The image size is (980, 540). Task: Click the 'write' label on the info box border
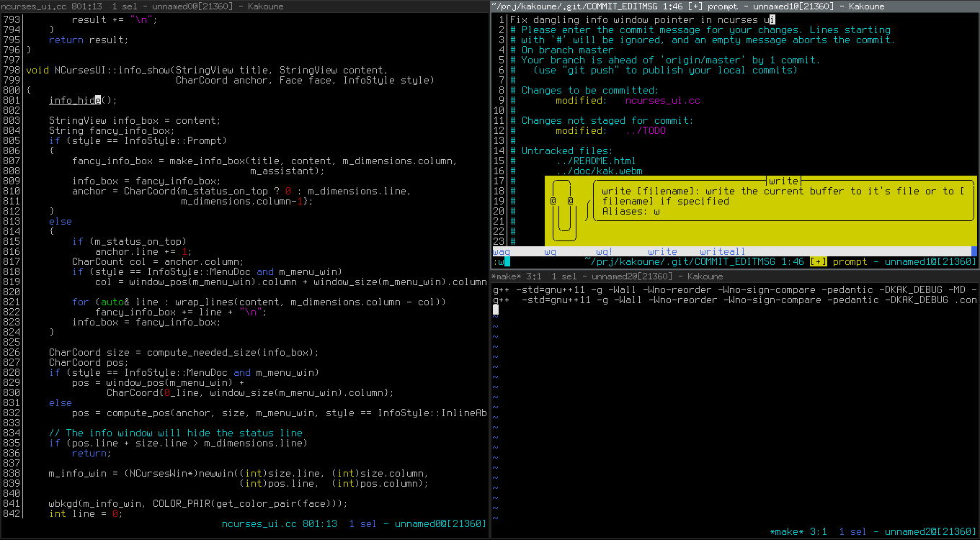click(783, 181)
